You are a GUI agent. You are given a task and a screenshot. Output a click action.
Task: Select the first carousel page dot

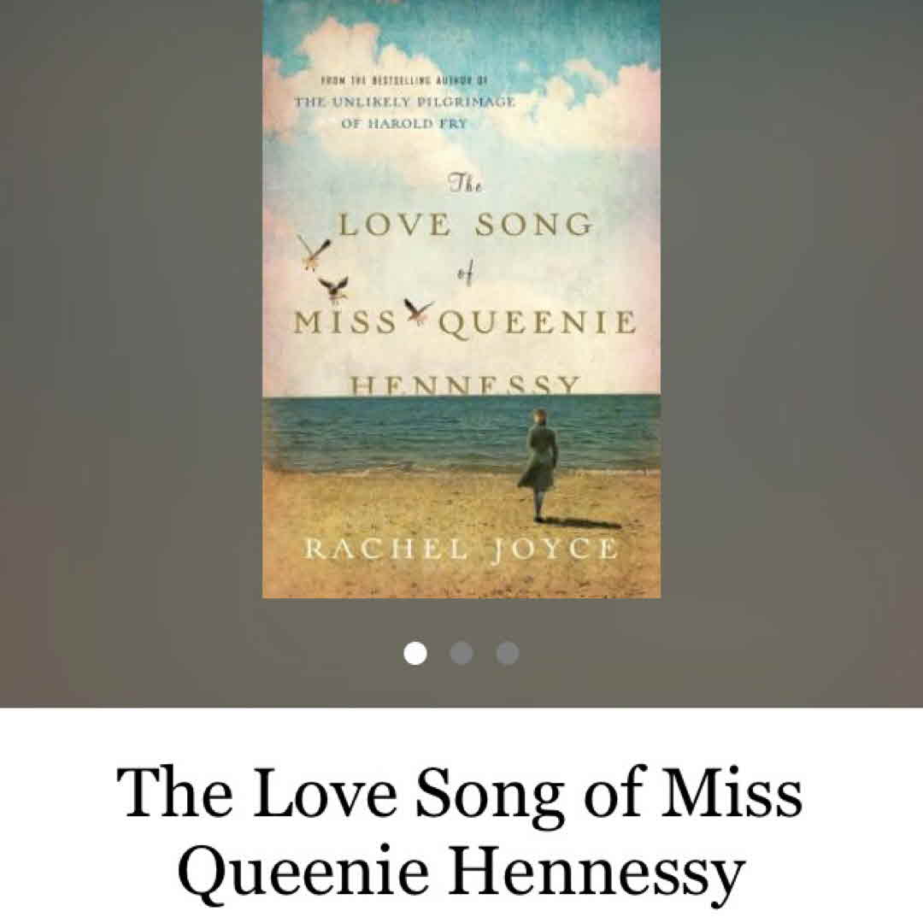pyautogui.click(x=415, y=653)
